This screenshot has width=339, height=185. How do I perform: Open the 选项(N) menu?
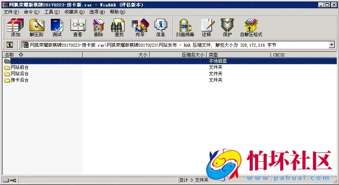tap(97, 12)
